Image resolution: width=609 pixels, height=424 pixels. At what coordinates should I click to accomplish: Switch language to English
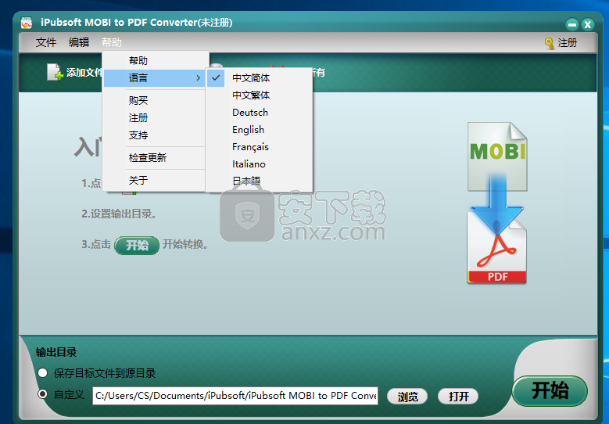click(x=259, y=129)
